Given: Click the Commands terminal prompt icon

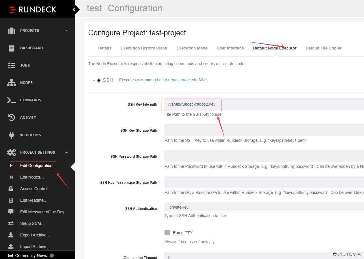Looking at the screenshot, I should 11,100.
